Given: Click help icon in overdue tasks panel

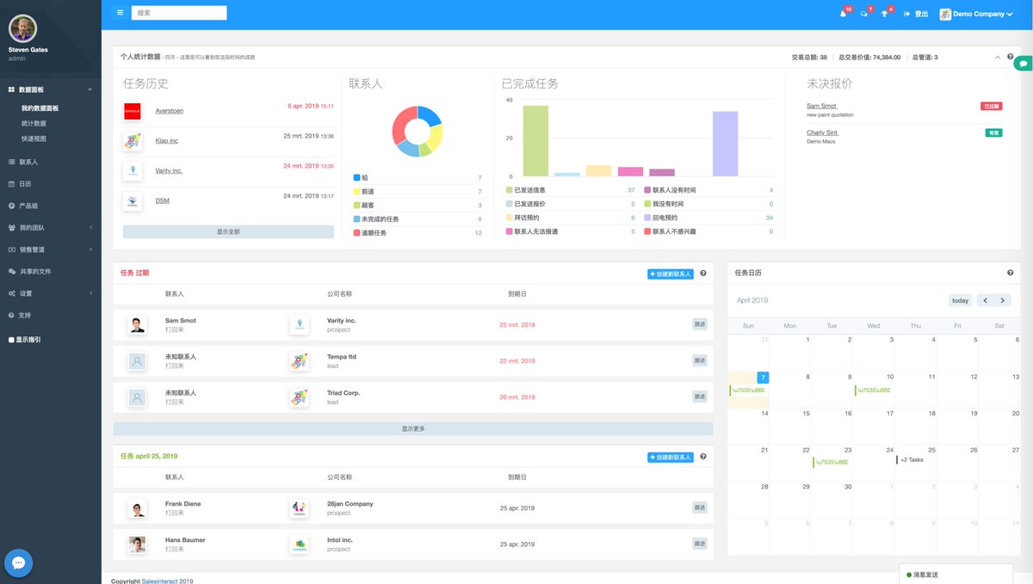Looking at the screenshot, I should point(703,274).
